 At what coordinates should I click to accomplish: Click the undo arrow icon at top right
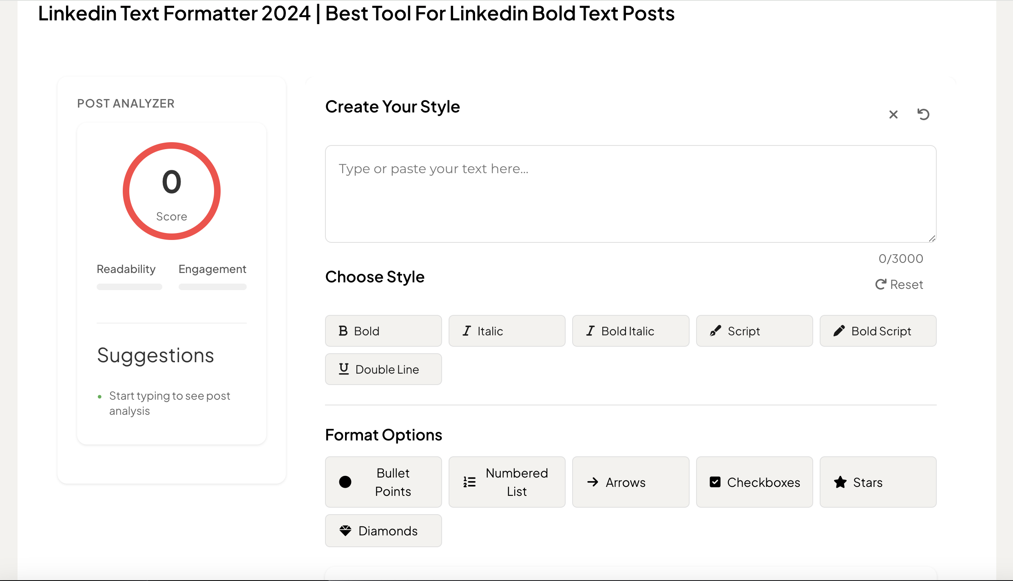pyautogui.click(x=923, y=114)
